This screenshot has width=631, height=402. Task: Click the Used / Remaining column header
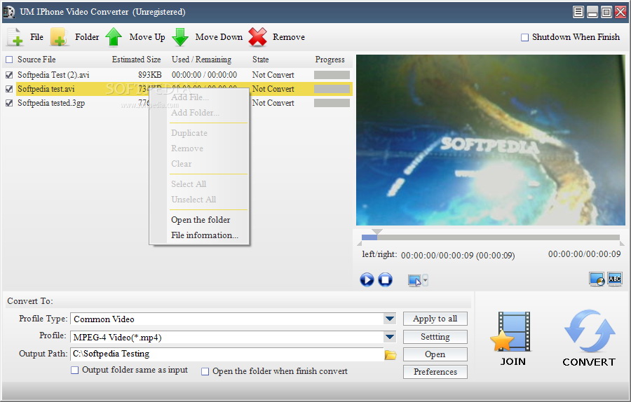(201, 60)
